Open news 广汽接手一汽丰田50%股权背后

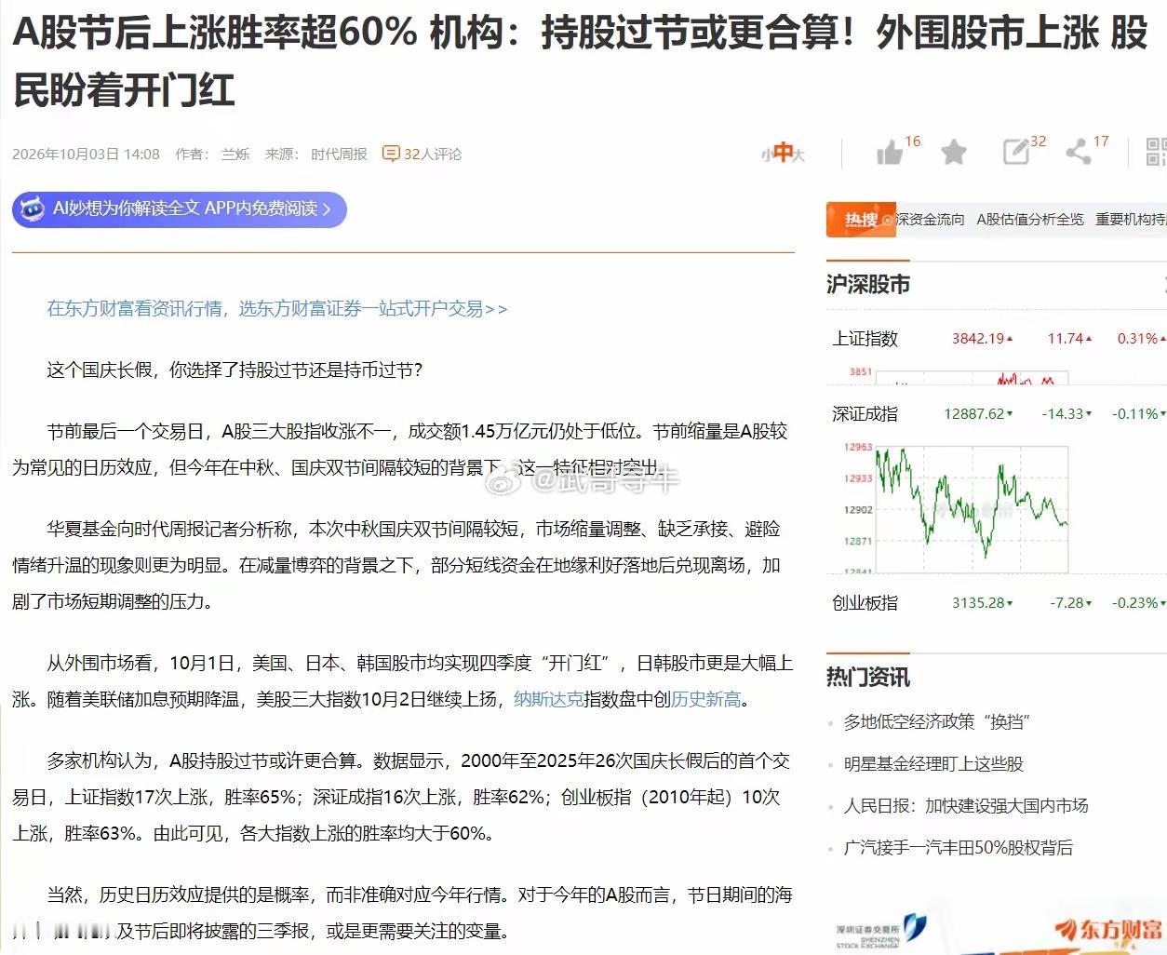pyautogui.click(x=959, y=848)
